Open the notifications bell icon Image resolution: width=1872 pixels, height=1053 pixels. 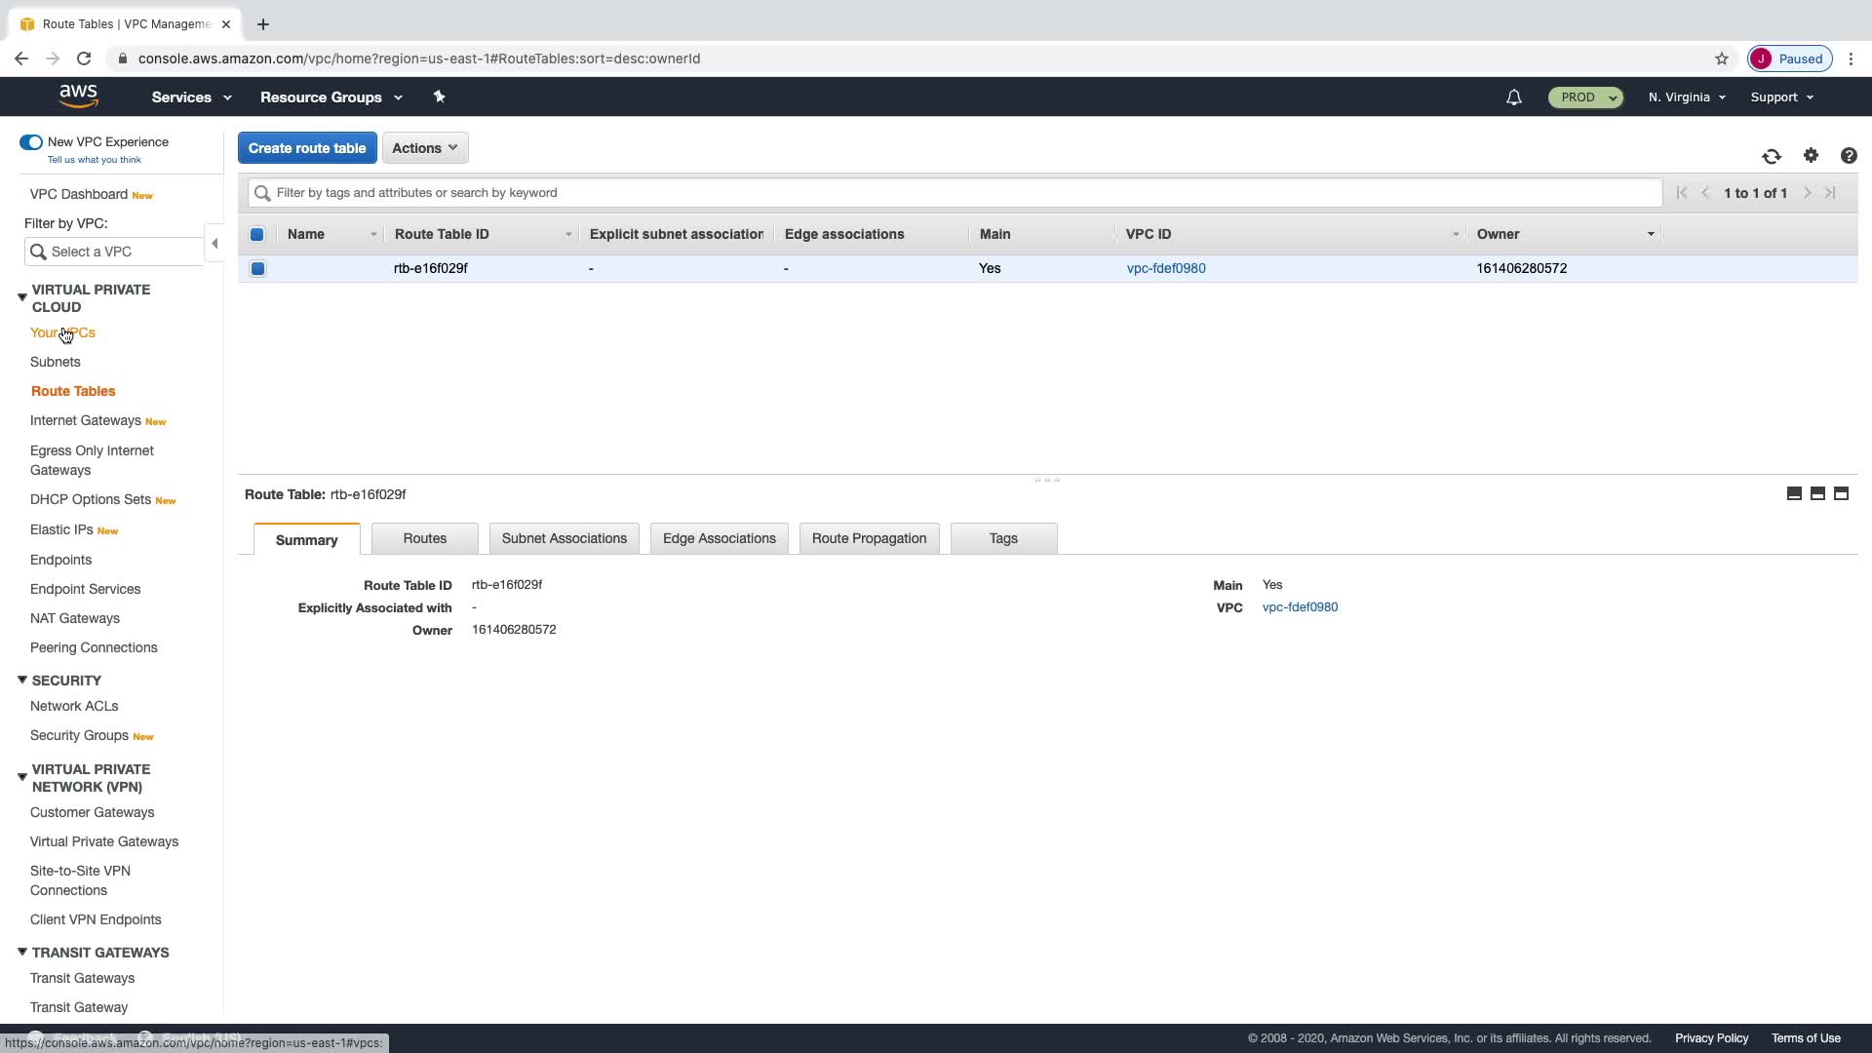1513,97
